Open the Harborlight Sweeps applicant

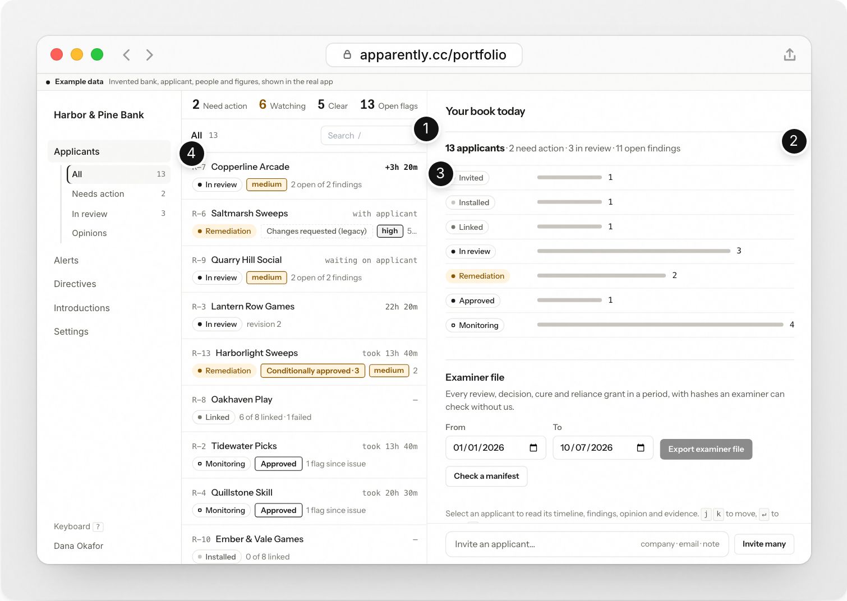[x=305, y=362]
